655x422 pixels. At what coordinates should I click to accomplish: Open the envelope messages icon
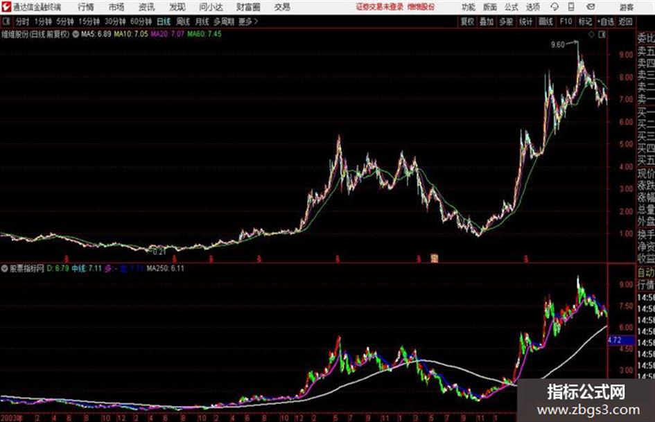tap(591, 7)
